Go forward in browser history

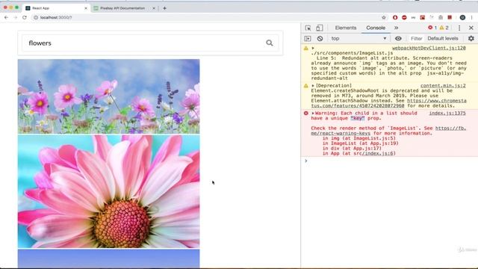coord(16,17)
